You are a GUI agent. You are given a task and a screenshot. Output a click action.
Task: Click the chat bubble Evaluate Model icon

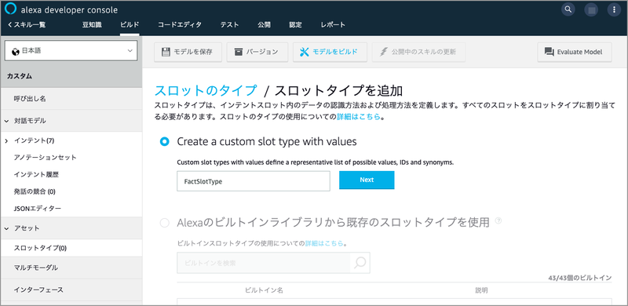(x=549, y=52)
